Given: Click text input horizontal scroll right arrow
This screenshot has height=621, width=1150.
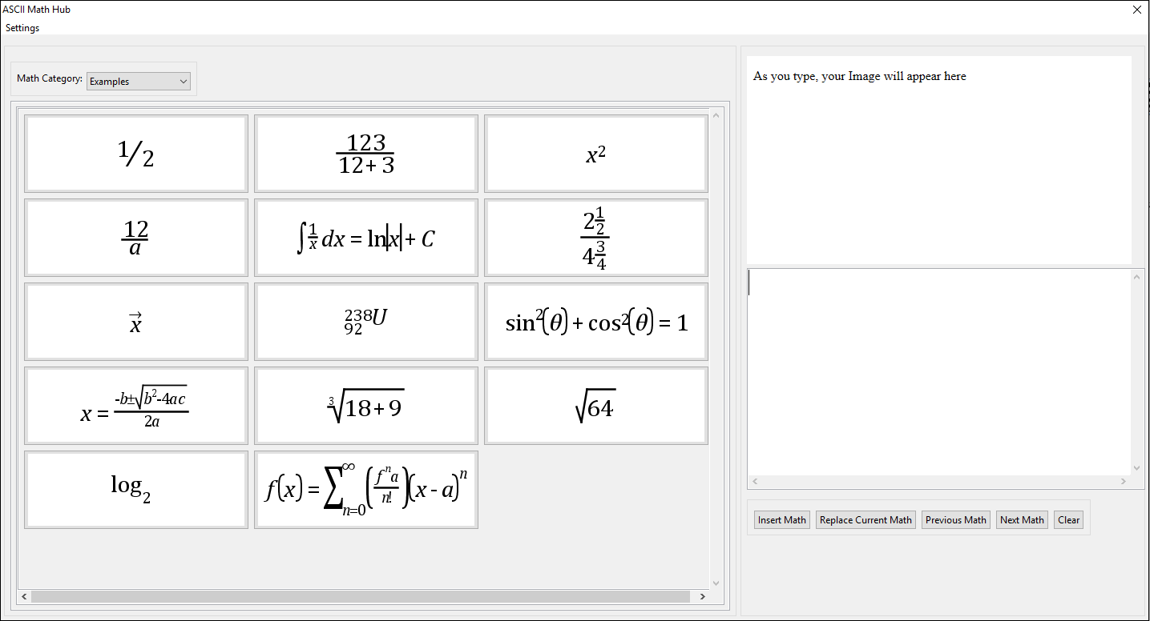Looking at the screenshot, I should tap(1124, 482).
